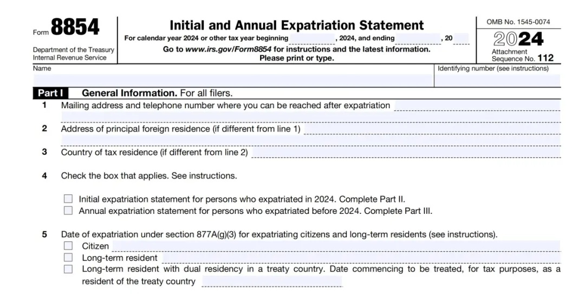Check the Annual expatriation statement box
Image resolution: width=585 pixels, height=294 pixels.
pos(68,211)
